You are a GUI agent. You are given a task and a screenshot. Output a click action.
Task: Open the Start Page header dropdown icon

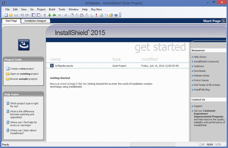[x=223, y=21]
